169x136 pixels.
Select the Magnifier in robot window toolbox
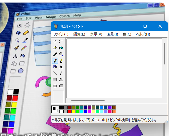pos(17,41)
